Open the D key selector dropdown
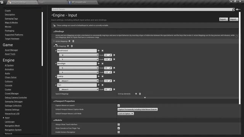 [79, 68]
